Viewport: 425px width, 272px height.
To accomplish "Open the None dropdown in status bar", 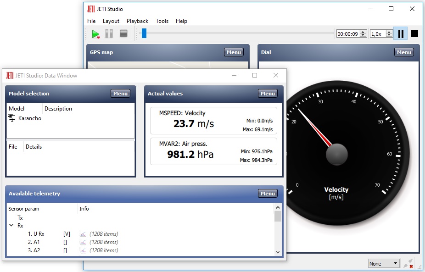I will [x=384, y=264].
